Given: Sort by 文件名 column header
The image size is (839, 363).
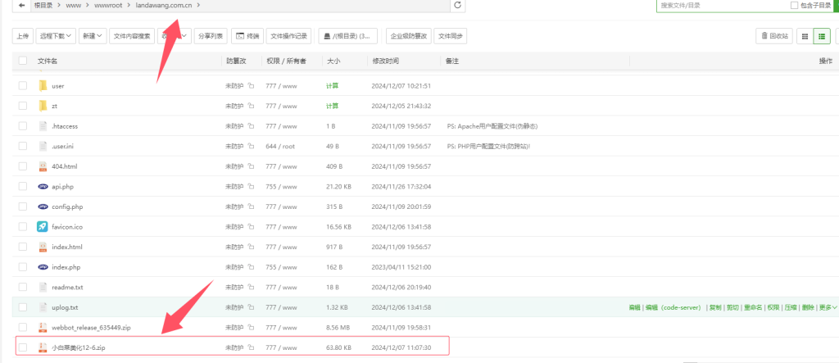Looking at the screenshot, I should click(x=47, y=61).
